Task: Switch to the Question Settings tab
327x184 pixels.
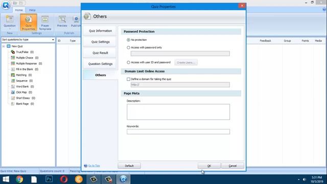Action: tap(100, 64)
